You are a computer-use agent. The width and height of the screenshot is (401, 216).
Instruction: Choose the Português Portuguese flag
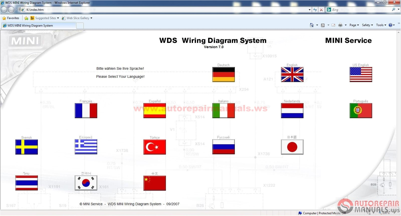pyautogui.click(x=361, y=111)
